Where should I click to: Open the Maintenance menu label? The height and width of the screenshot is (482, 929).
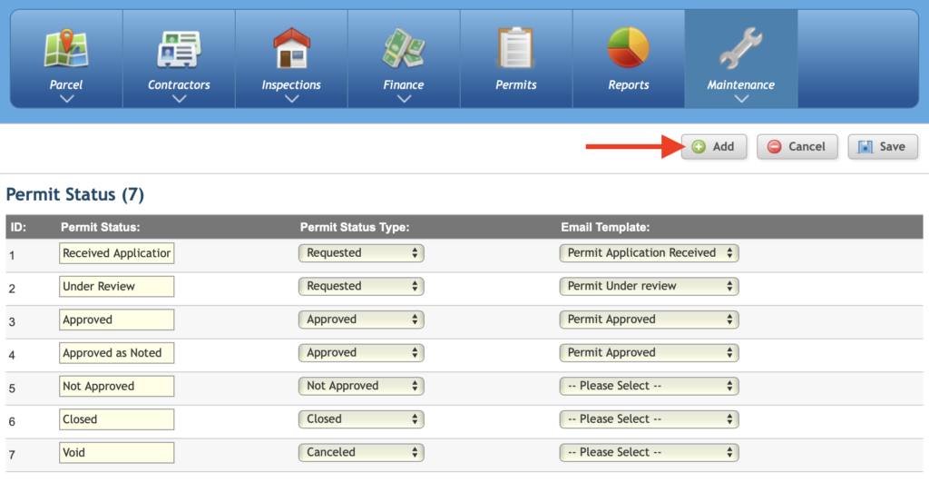[740, 84]
